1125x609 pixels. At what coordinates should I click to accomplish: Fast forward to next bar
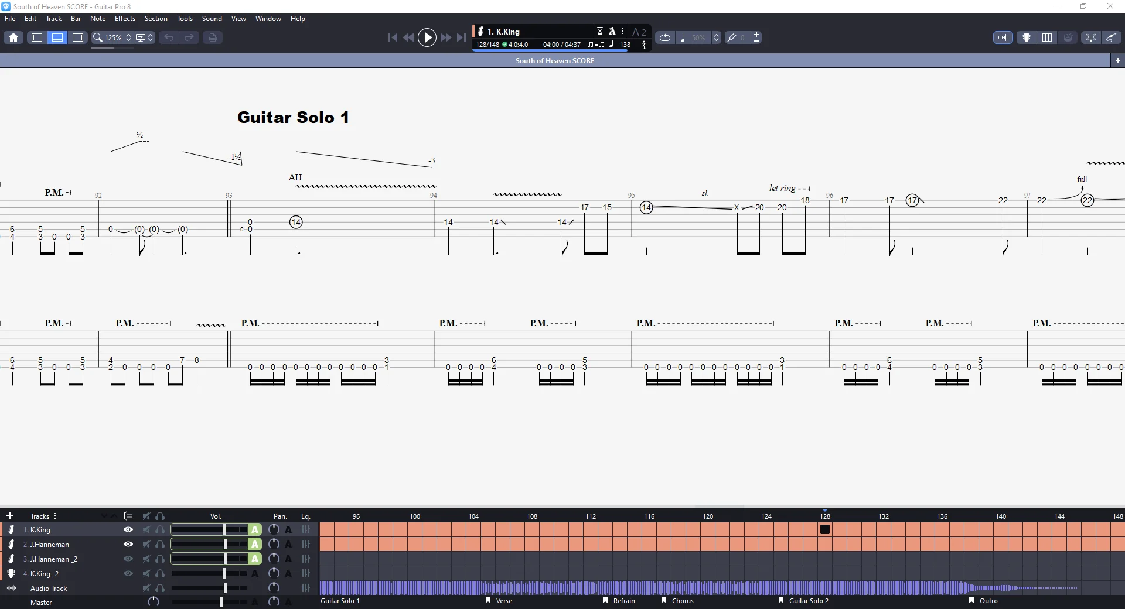[x=446, y=37]
